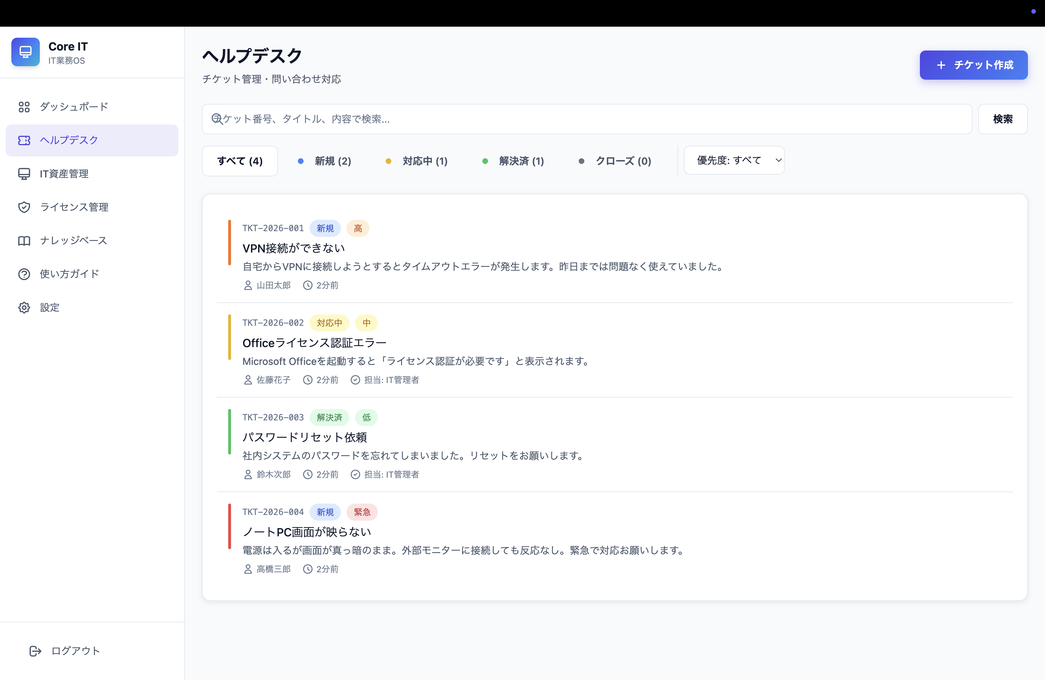The height and width of the screenshot is (680, 1045).
Task: Open the ノートPC画面が映らない ticket
Action: click(x=307, y=532)
